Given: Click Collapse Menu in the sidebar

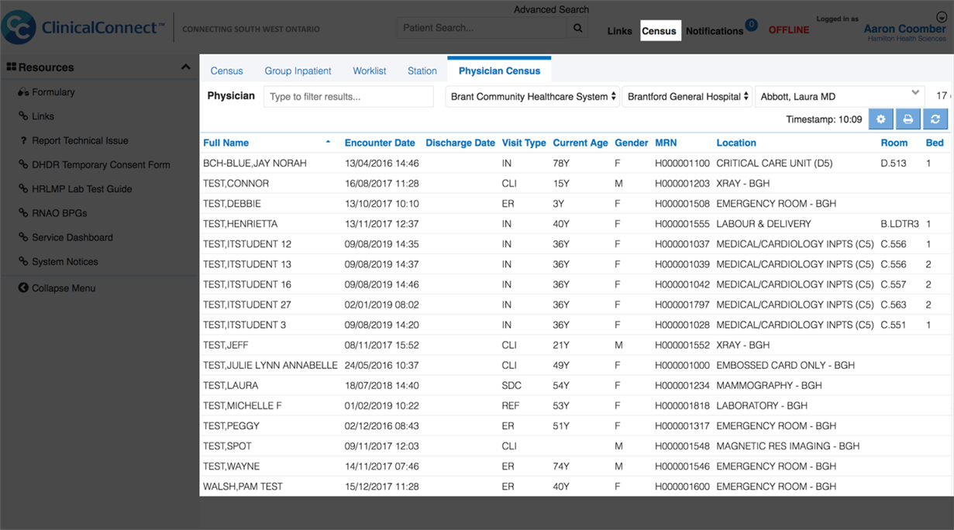Looking at the screenshot, I should tap(64, 288).
